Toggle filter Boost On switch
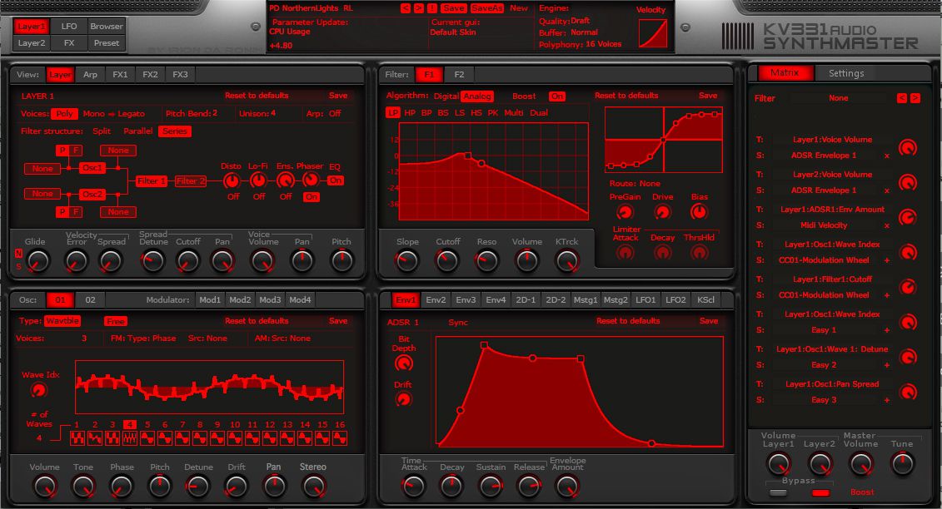This screenshot has width=942, height=509. tap(557, 96)
